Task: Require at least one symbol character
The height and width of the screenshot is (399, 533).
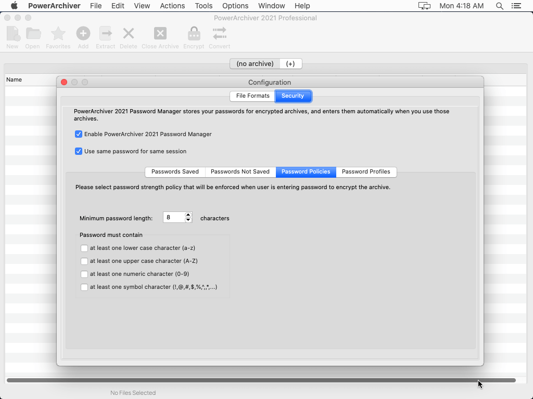Action: pyautogui.click(x=84, y=287)
